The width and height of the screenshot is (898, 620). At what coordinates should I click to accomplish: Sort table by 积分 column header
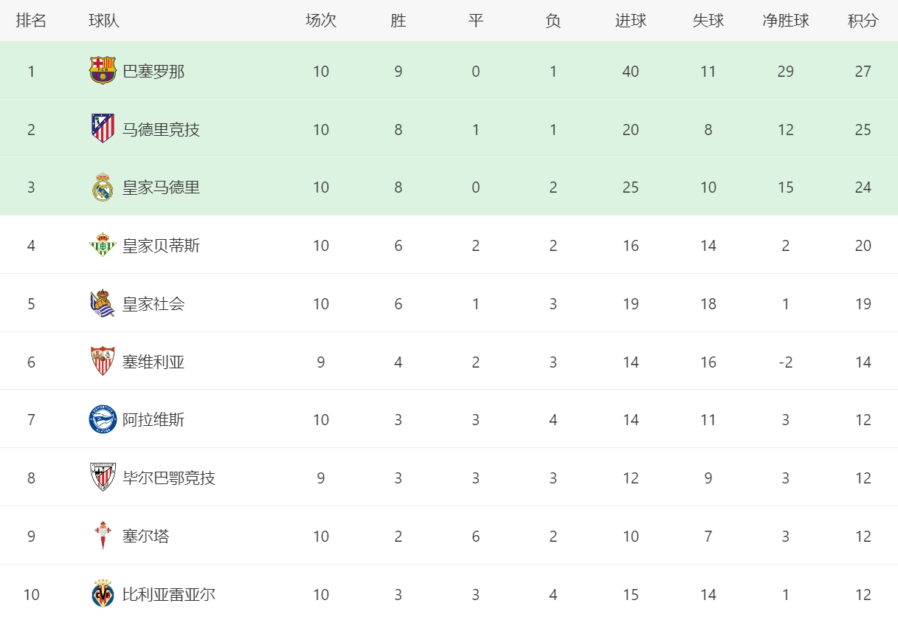click(x=863, y=21)
